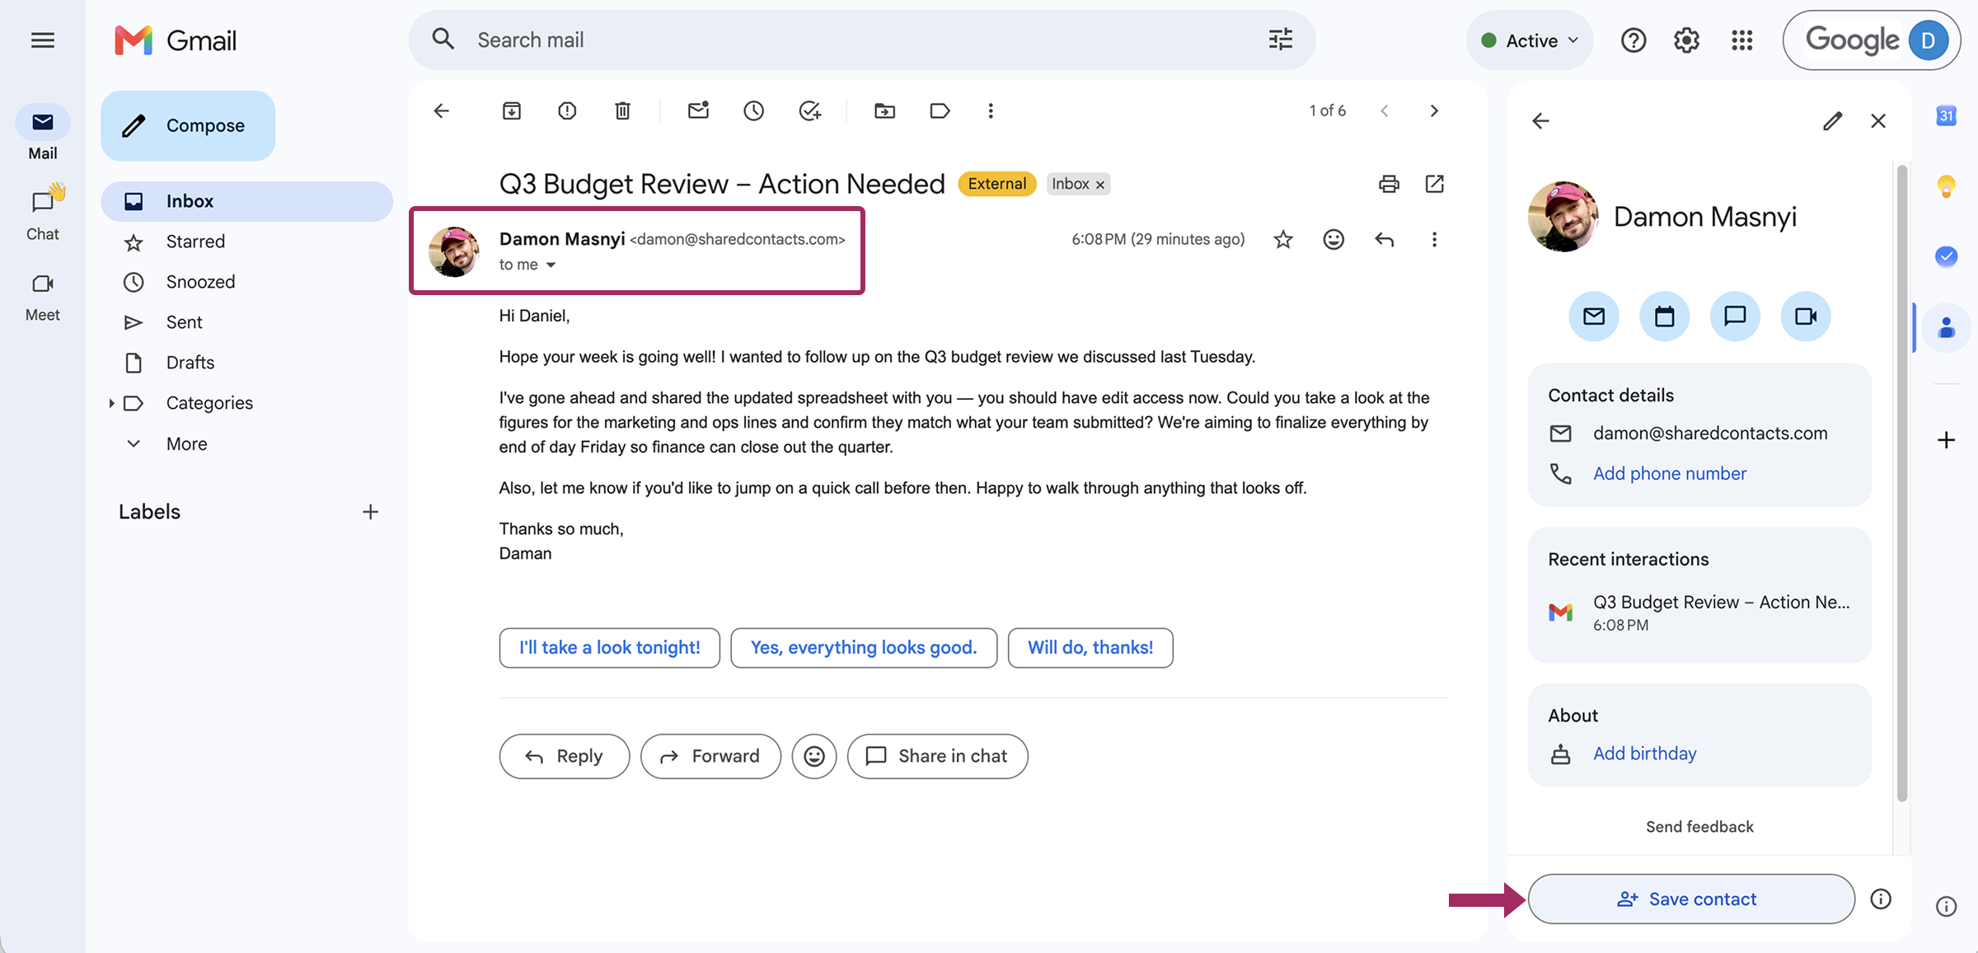Mark the email as unread
1978x953 pixels.
pyautogui.click(x=699, y=110)
